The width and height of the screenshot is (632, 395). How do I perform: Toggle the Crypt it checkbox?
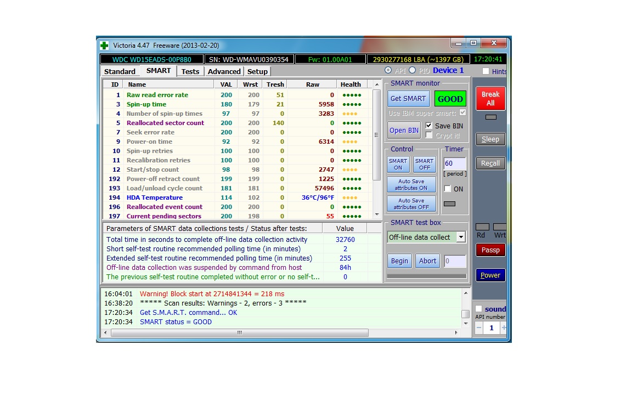click(429, 136)
